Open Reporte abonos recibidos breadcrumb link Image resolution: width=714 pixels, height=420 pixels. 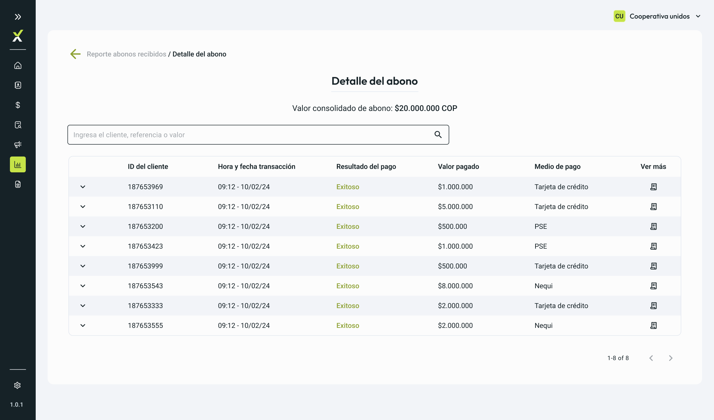tap(126, 54)
